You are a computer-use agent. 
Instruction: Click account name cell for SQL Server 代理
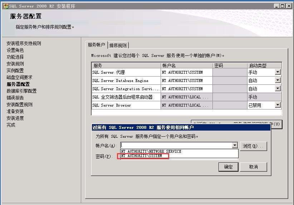coord(187,72)
